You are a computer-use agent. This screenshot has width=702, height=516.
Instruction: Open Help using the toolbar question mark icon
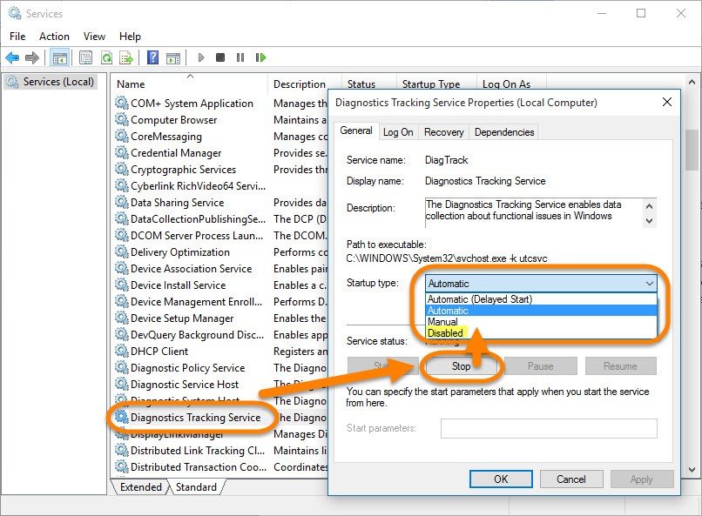pos(153,57)
